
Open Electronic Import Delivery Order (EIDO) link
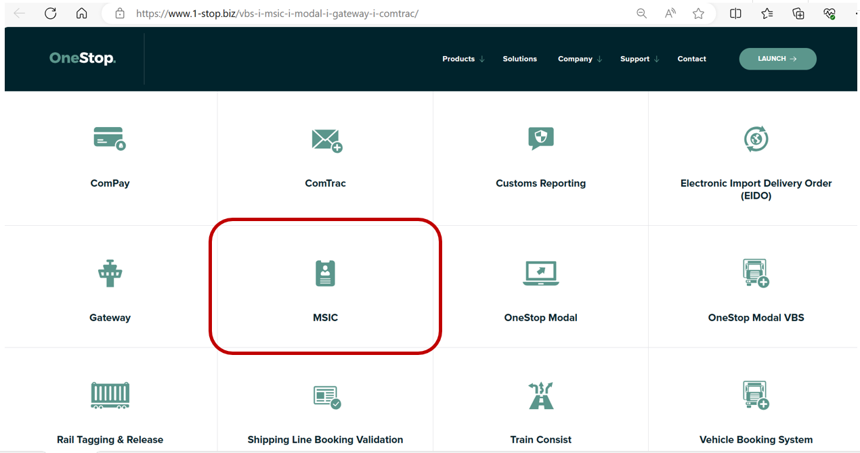click(756, 189)
